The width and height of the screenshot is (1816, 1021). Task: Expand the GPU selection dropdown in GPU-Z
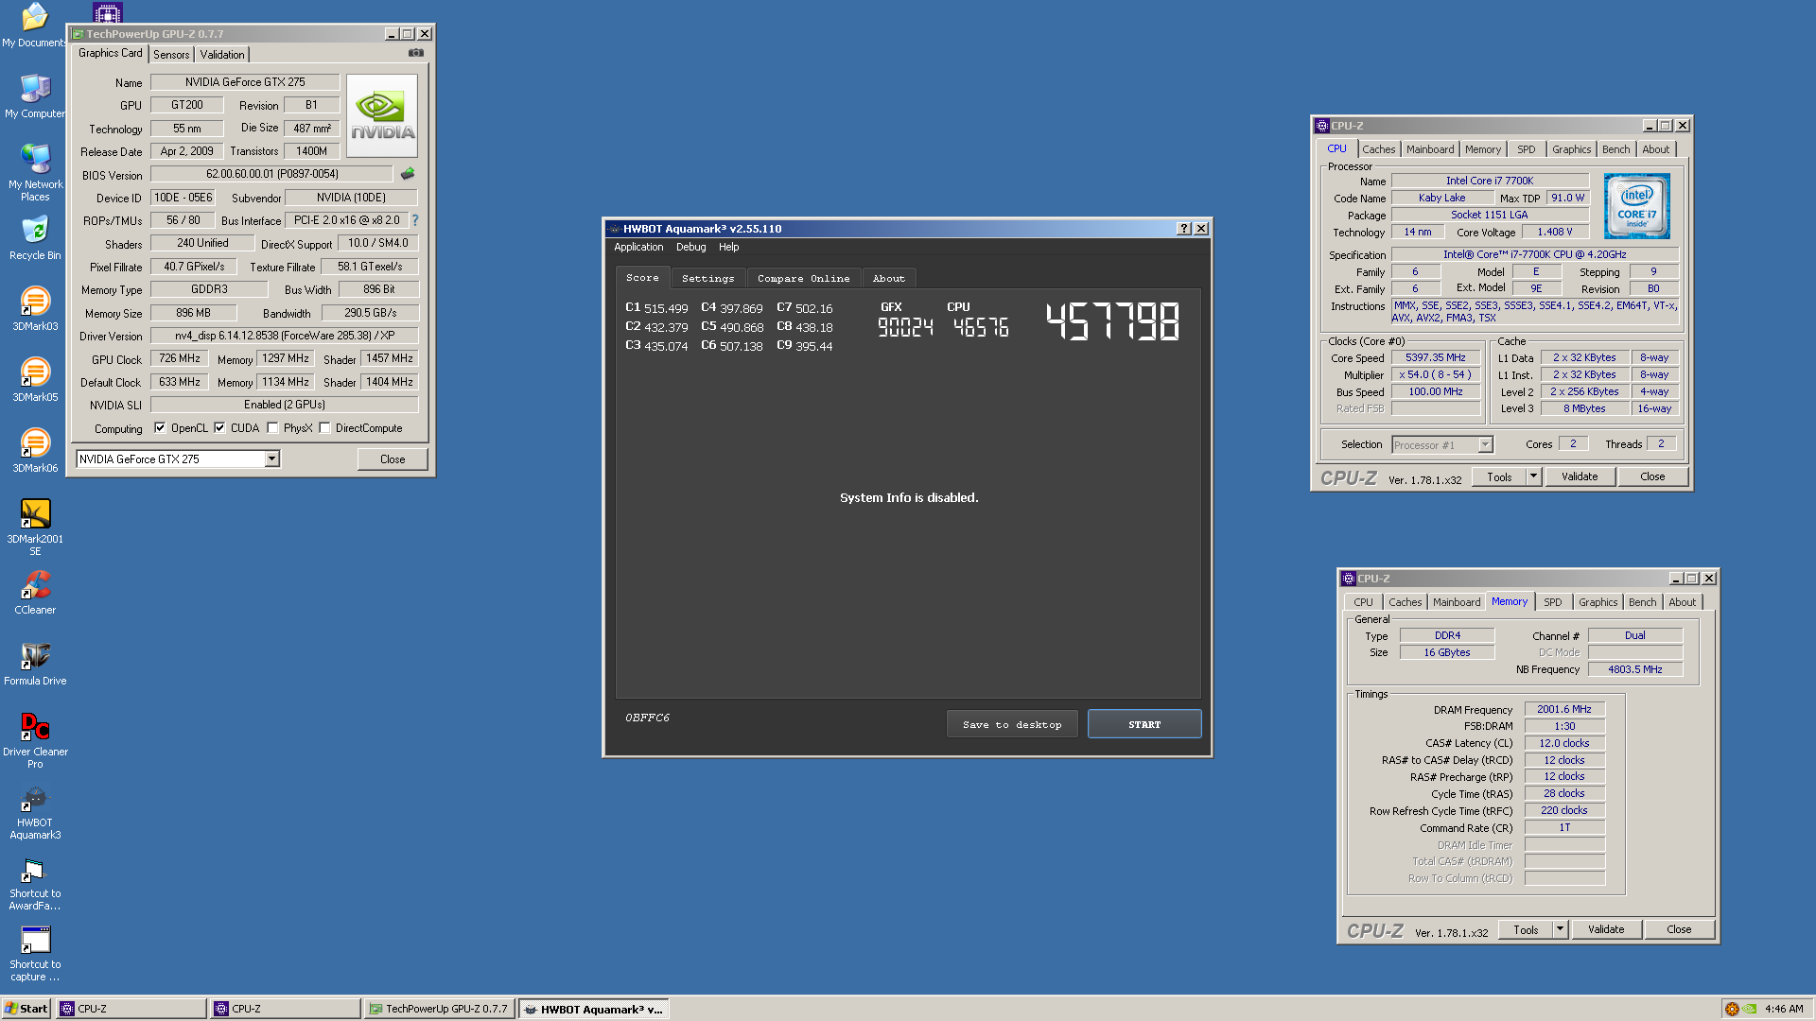click(271, 459)
